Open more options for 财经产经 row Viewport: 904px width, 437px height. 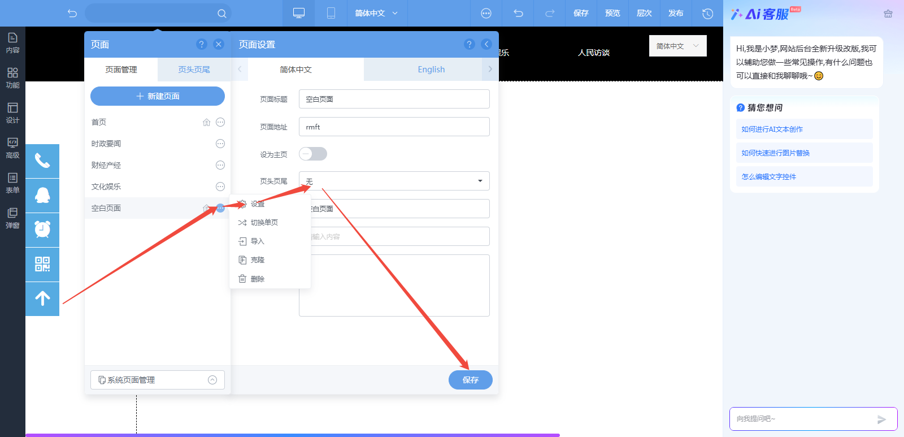[x=220, y=165]
